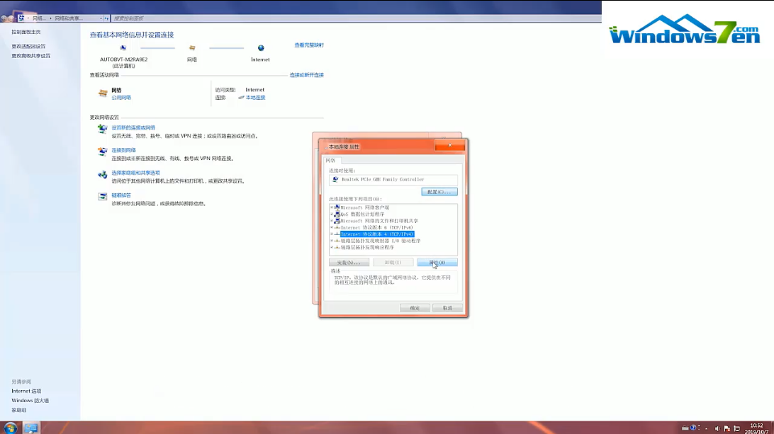Uncheck Internet 协议版本 6 (TCP/IPv6) checkbox
The height and width of the screenshot is (434, 774).
332,227
